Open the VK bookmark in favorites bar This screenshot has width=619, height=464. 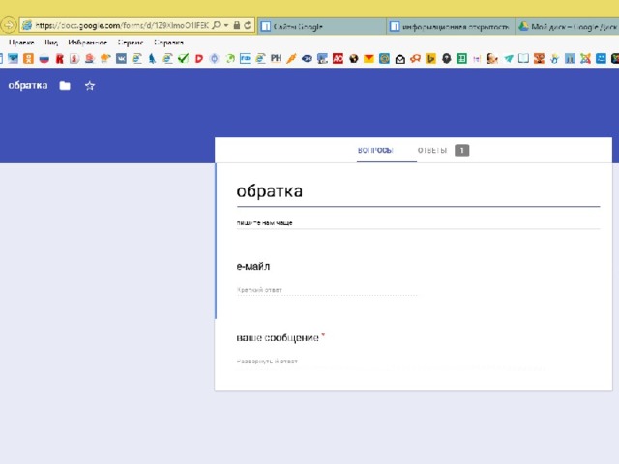coord(121,59)
